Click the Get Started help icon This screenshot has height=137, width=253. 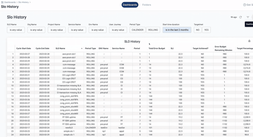pyautogui.click(x=245, y=5)
